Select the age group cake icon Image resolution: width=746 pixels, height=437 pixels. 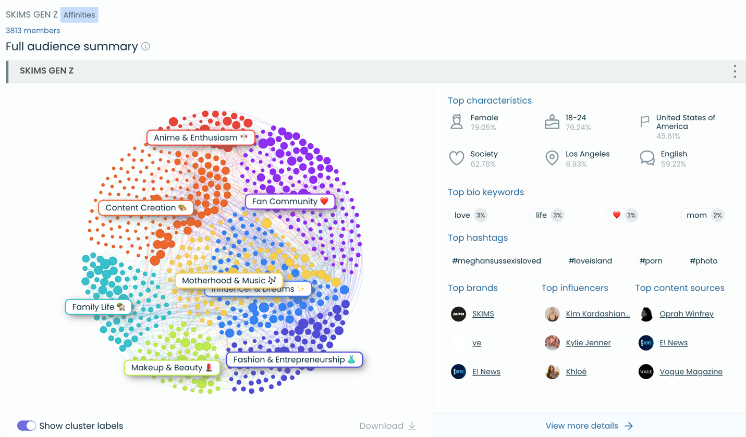pyautogui.click(x=552, y=121)
